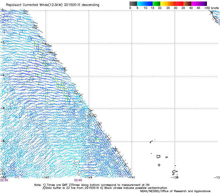Click the magenta-purple 40-50 knots color band
Screen dimensions: 220x193
click(x=199, y=4)
